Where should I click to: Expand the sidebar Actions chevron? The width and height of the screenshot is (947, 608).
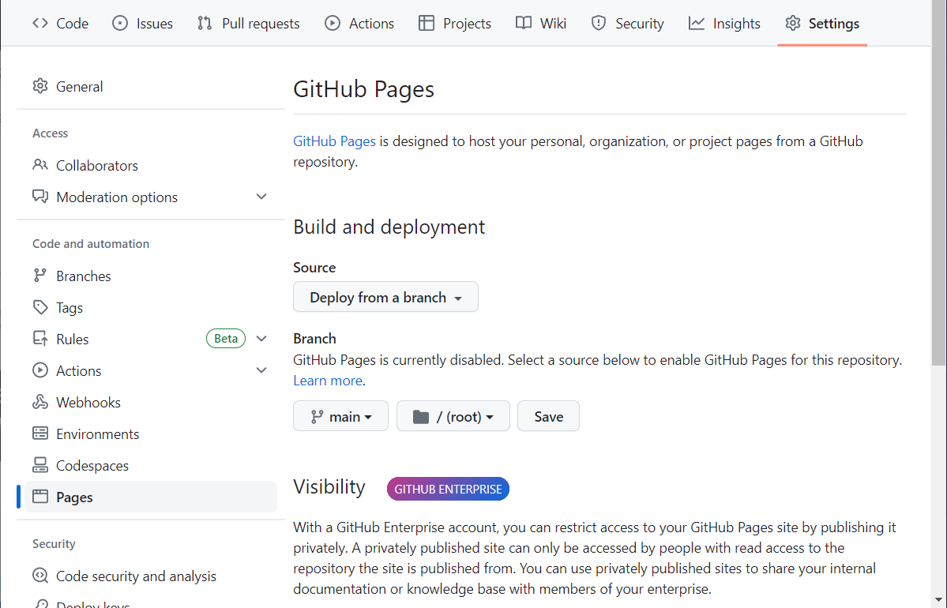pos(261,370)
